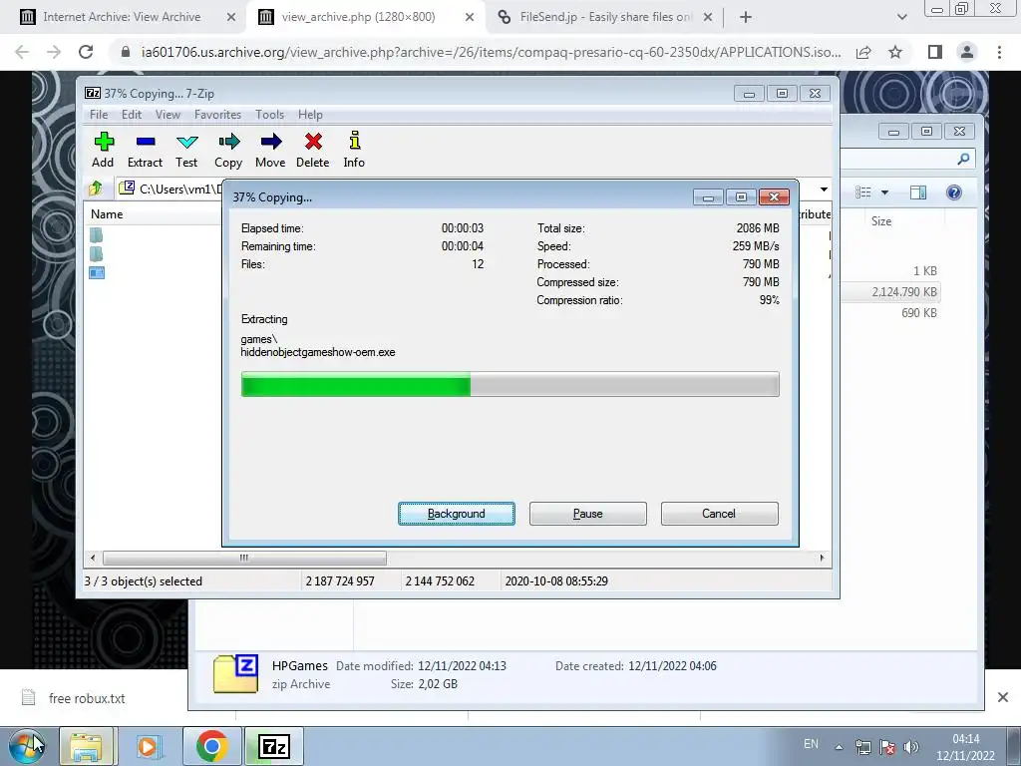Click the scrollbar left arrow in 7-Zip
This screenshot has height=766, width=1021.
pos(93,558)
